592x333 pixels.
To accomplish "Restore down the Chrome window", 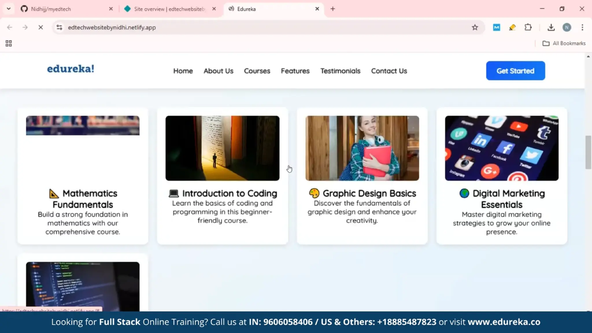I will [x=562, y=9].
